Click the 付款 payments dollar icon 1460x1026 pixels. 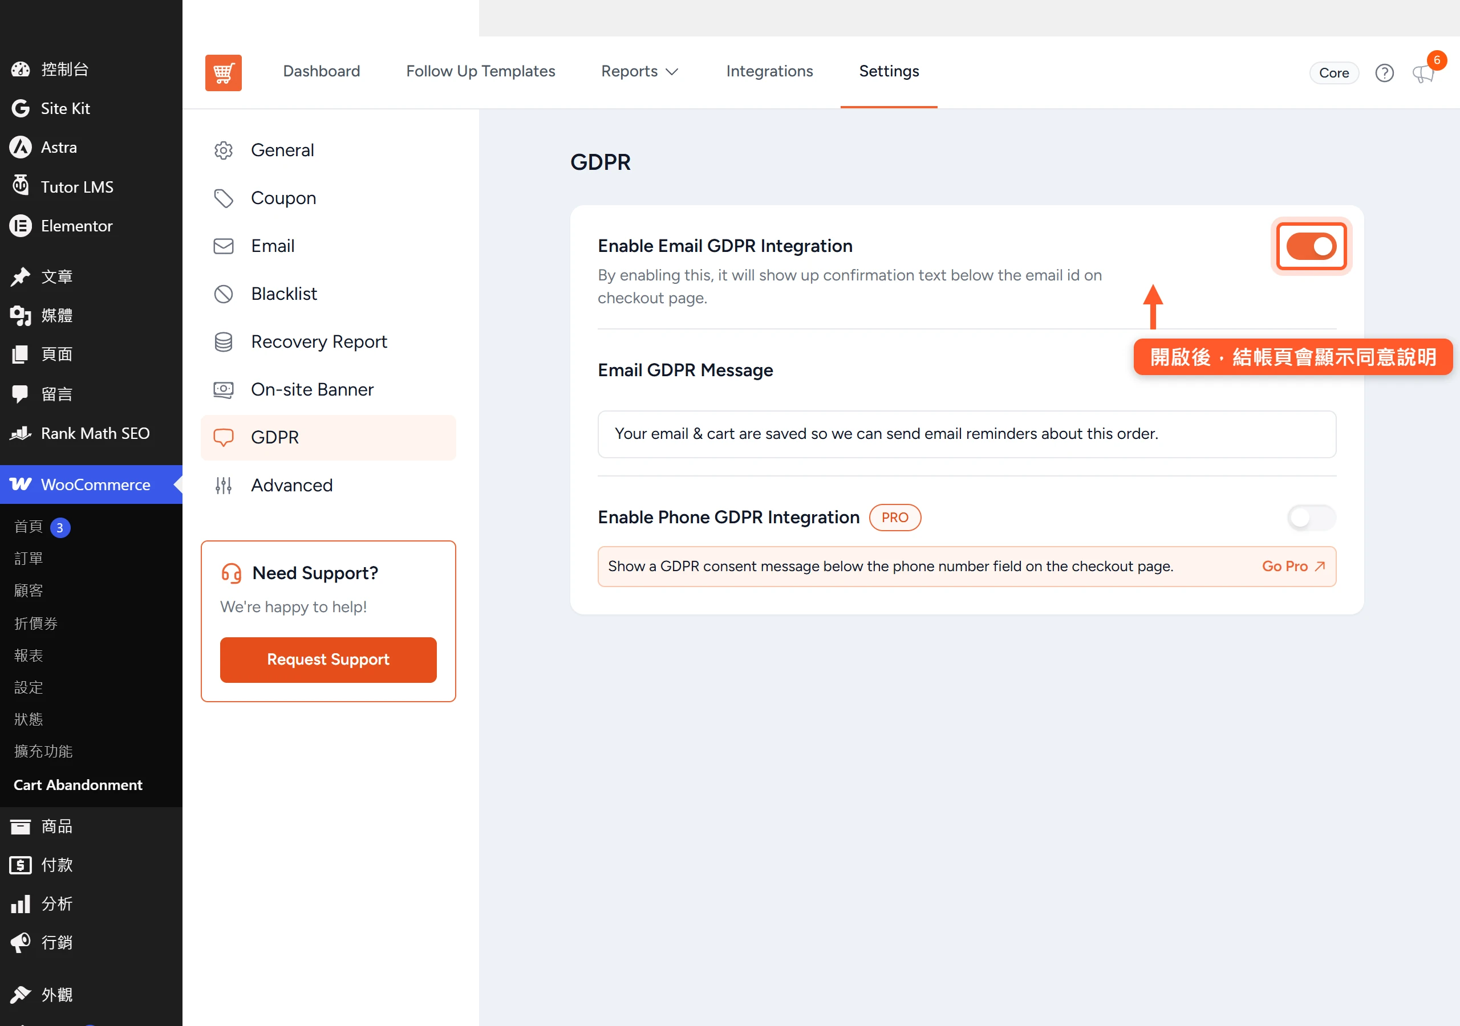[21, 865]
